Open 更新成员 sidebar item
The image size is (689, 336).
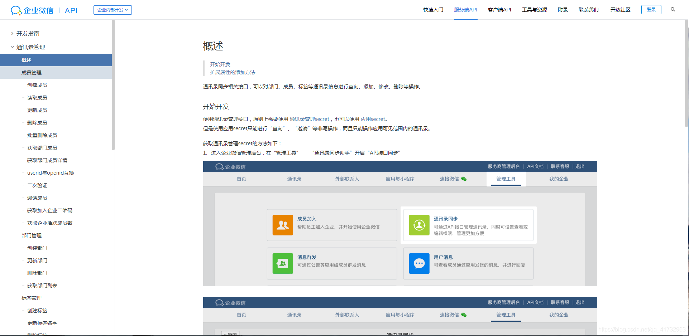pyautogui.click(x=37, y=110)
